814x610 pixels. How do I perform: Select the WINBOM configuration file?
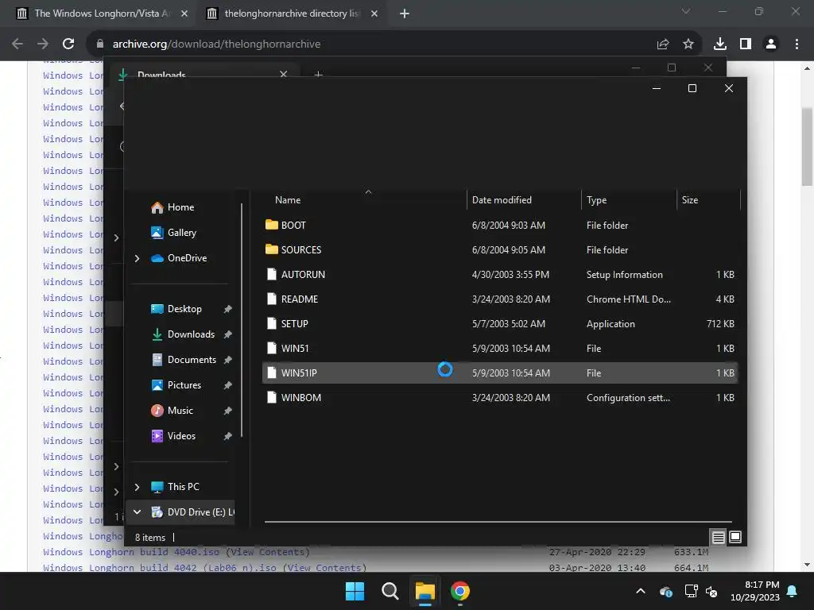click(500, 398)
